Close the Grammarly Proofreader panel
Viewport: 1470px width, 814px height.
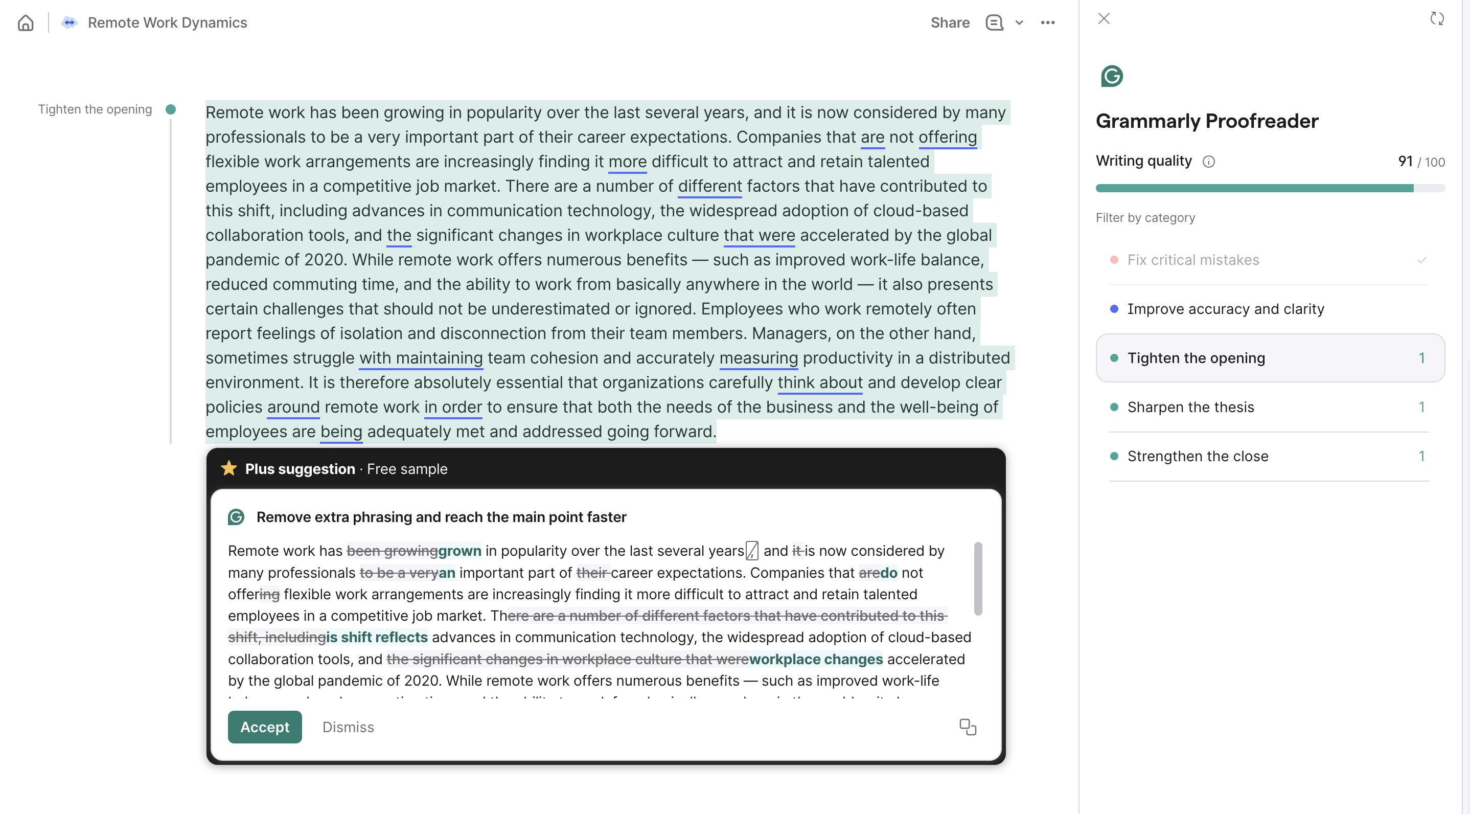[x=1104, y=18]
